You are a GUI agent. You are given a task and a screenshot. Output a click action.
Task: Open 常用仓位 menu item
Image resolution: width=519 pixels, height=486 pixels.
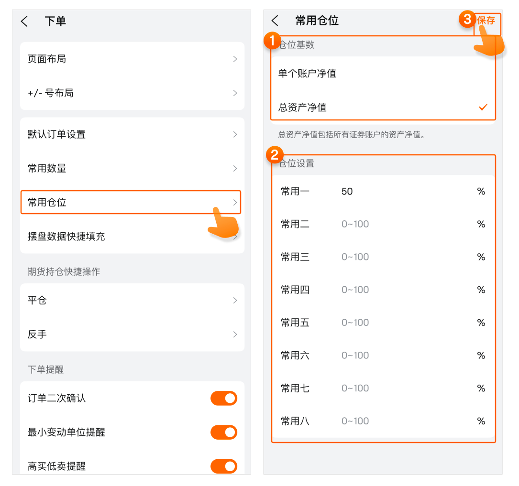point(131,203)
